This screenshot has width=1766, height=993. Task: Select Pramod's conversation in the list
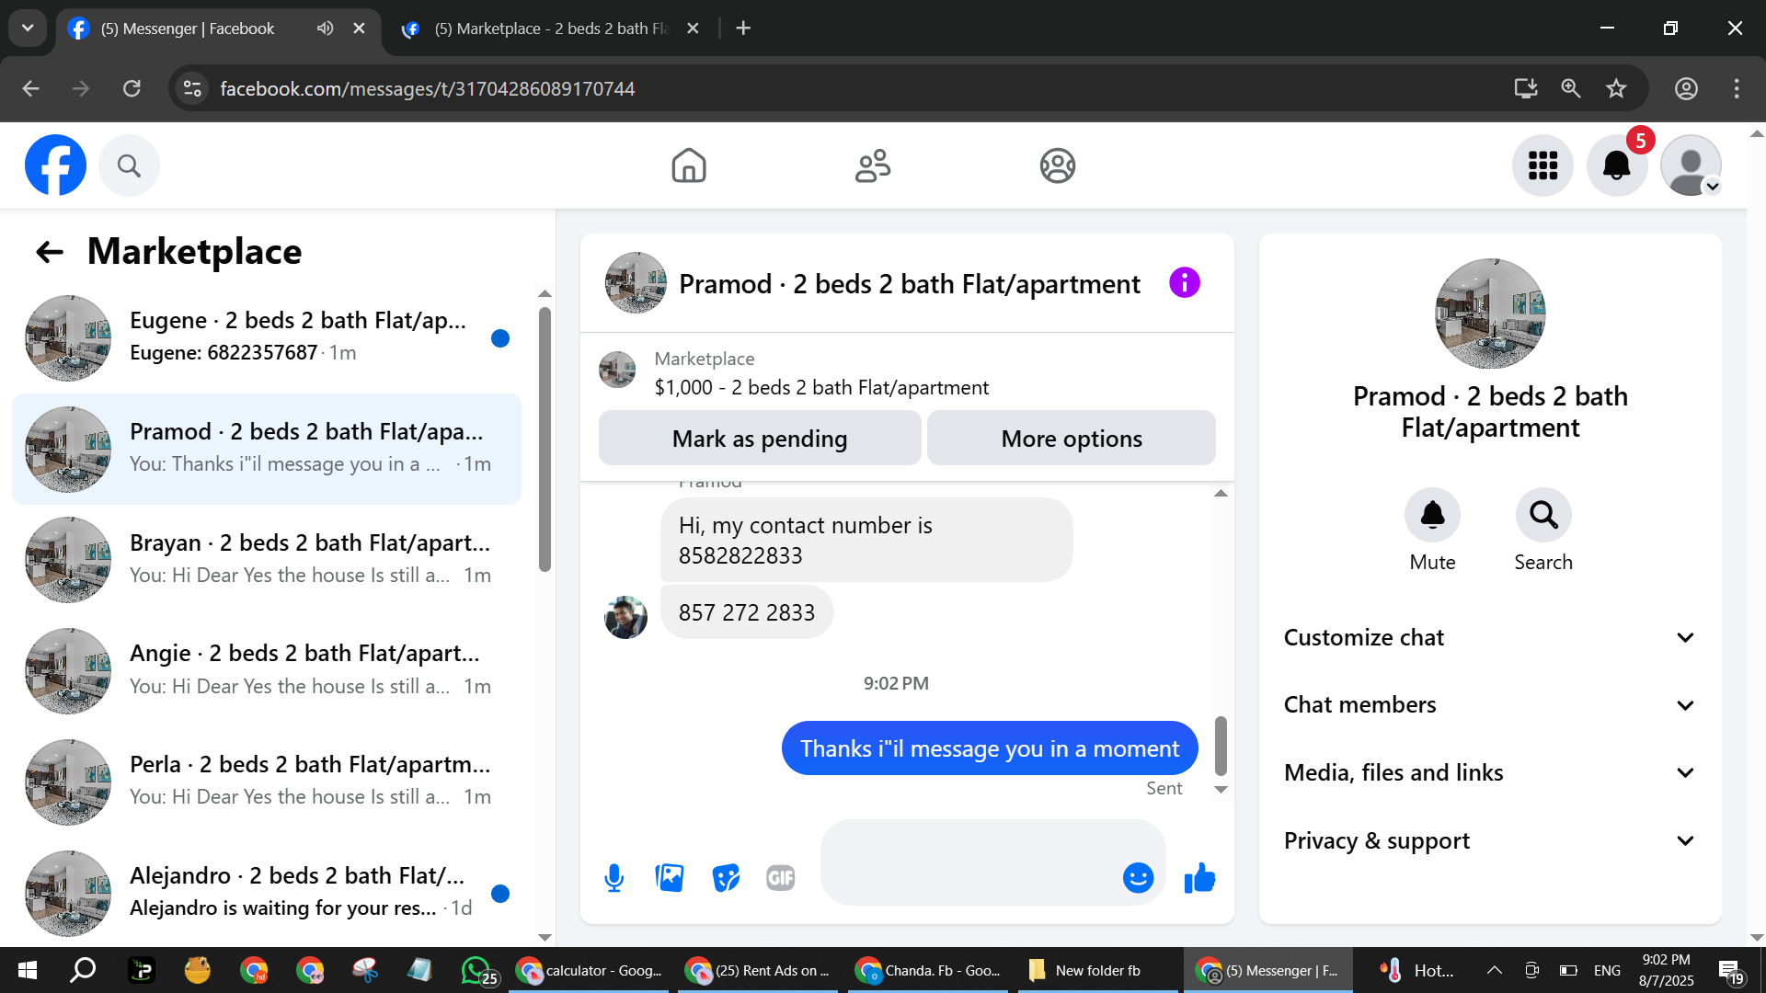click(267, 449)
